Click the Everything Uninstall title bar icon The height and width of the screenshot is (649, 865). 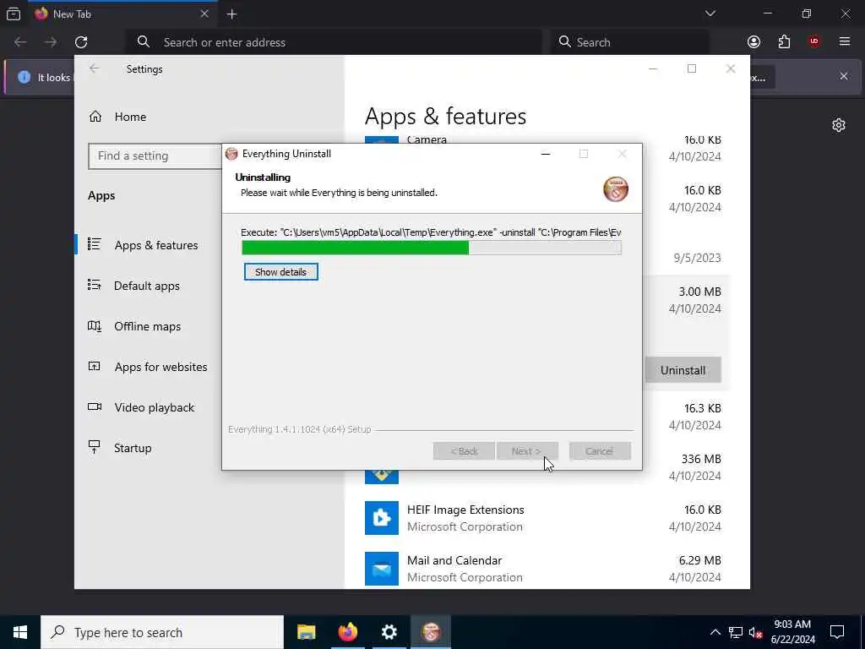[231, 154]
